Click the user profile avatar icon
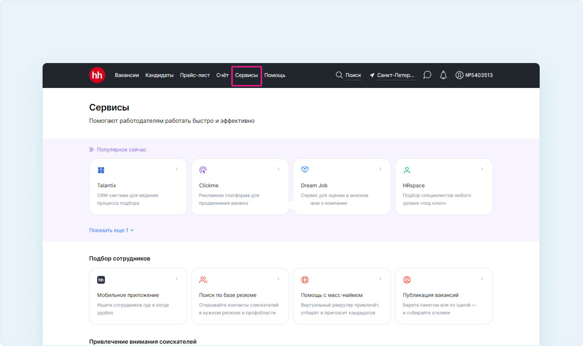583x346 pixels. click(x=459, y=75)
